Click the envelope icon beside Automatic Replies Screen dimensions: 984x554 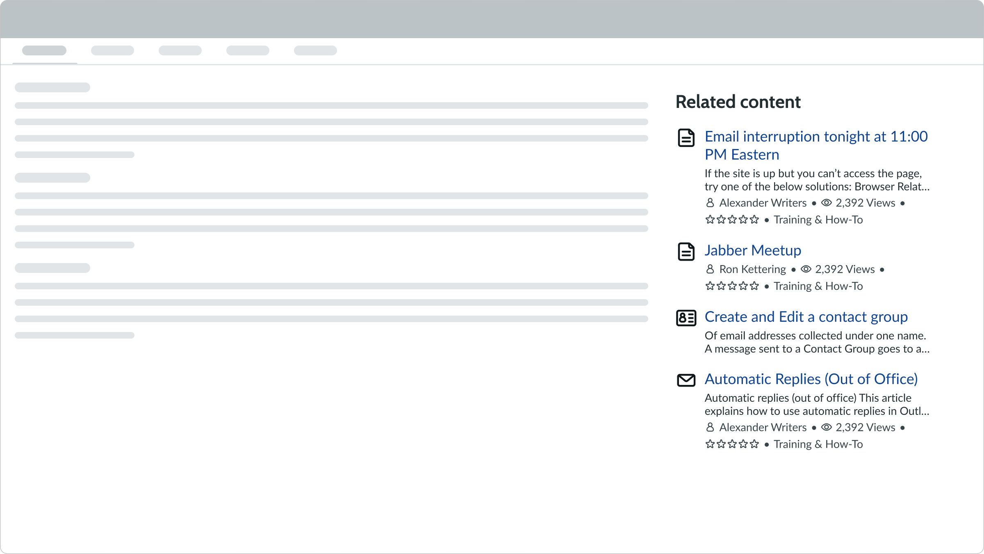(x=686, y=380)
